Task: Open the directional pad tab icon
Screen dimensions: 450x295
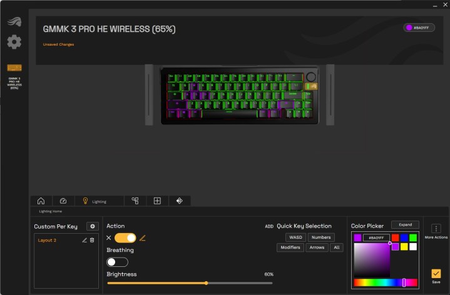Action: point(180,201)
